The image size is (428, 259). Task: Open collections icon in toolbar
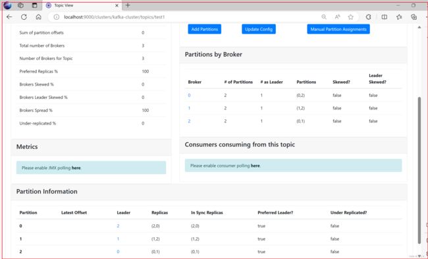[414, 17]
